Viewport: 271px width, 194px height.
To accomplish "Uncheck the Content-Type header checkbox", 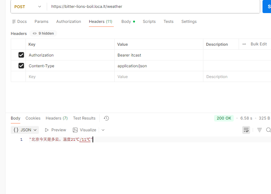I will coord(21,66).
